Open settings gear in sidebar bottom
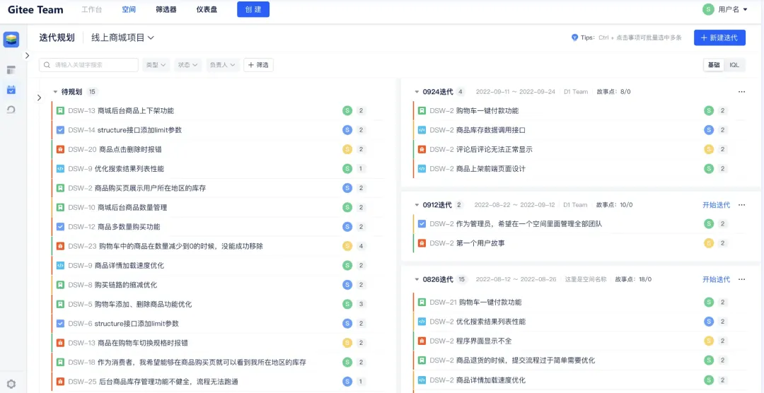 click(11, 384)
